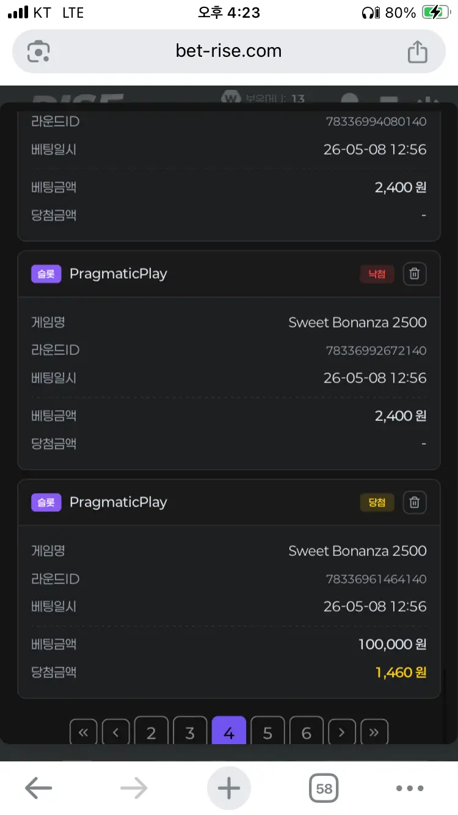The width and height of the screenshot is (458, 815).
Task: Select page 5 in pagination
Action: click(267, 731)
